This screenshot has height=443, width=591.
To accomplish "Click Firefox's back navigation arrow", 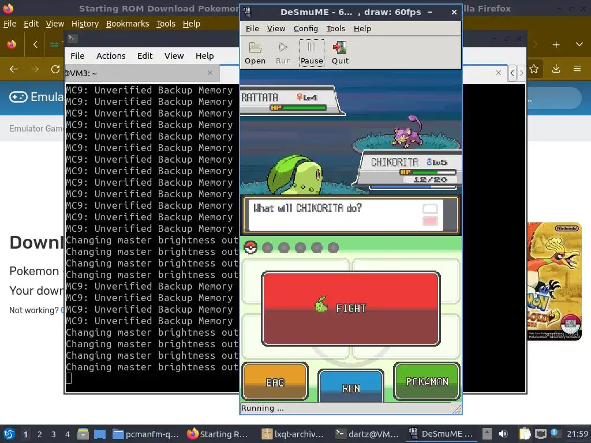I will [14, 69].
